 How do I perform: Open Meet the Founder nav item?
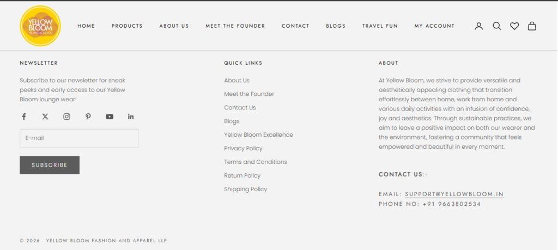(x=235, y=26)
